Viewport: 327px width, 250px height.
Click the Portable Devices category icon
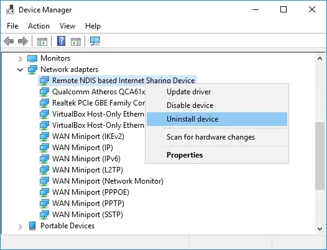[32, 226]
